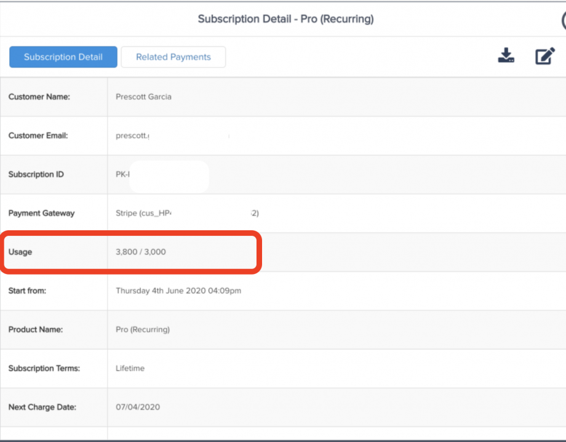The width and height of the screenshot is (566, 442).
Task: Click the Usage row label
Action: (x=20, y=252)
